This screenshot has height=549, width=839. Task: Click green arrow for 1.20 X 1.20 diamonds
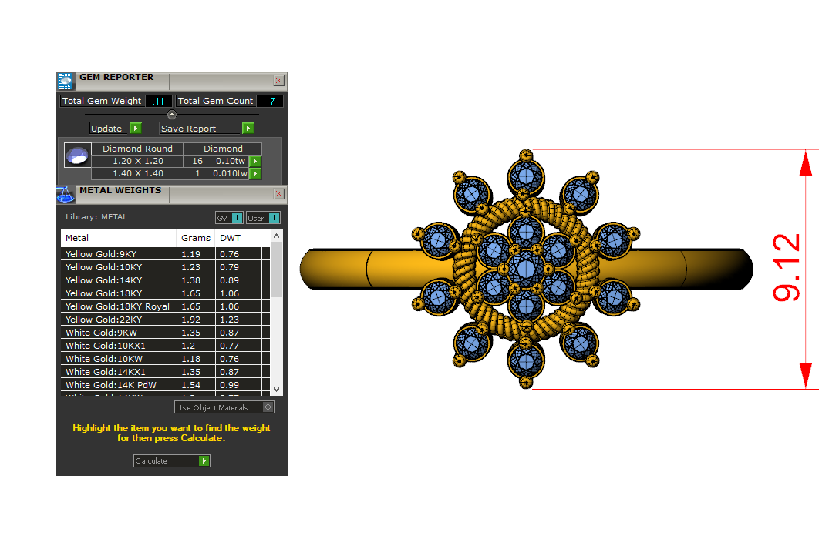point(255,162)
